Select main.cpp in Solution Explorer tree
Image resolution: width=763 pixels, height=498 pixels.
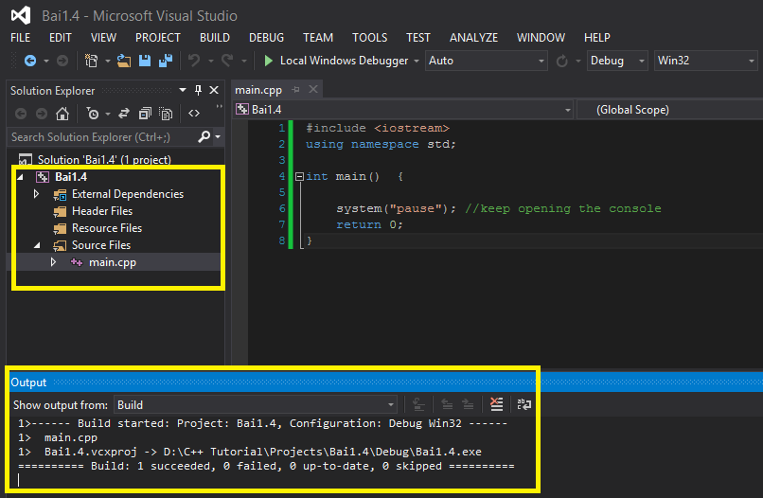(x=113, y=262)
